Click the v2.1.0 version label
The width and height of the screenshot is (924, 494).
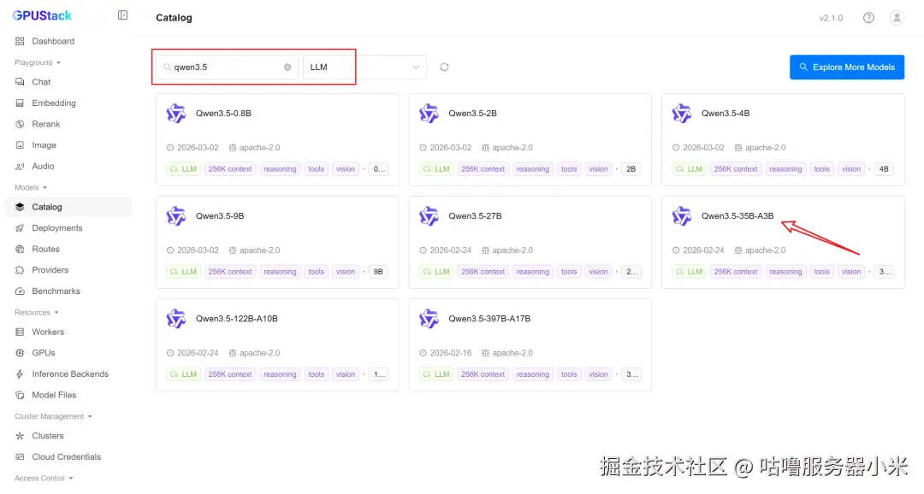coord(831,18)
